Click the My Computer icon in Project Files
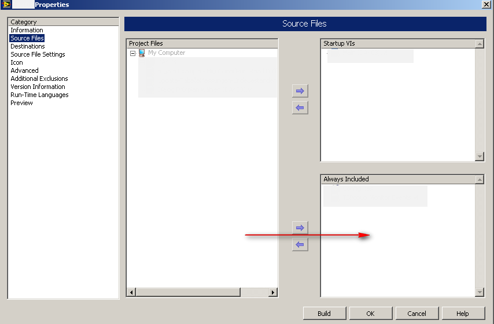This screenshot has width=494, height=324. (x=142, y=53)
